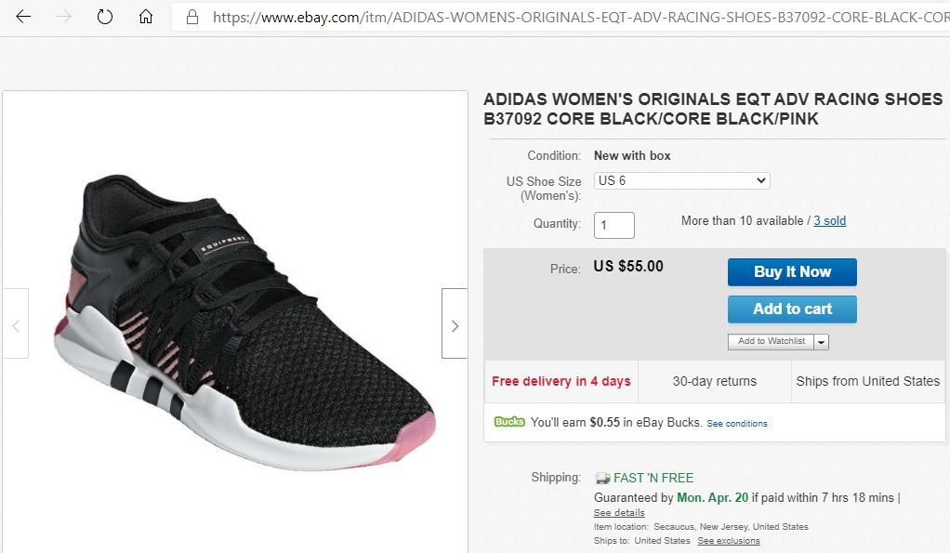
Task: Click the padlock site security icon
Action: pyautogui.click(x=192, y=17)
